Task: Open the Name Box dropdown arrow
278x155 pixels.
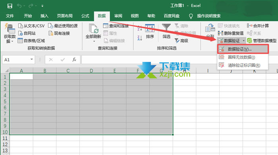Action: click(x=31, y=59)
